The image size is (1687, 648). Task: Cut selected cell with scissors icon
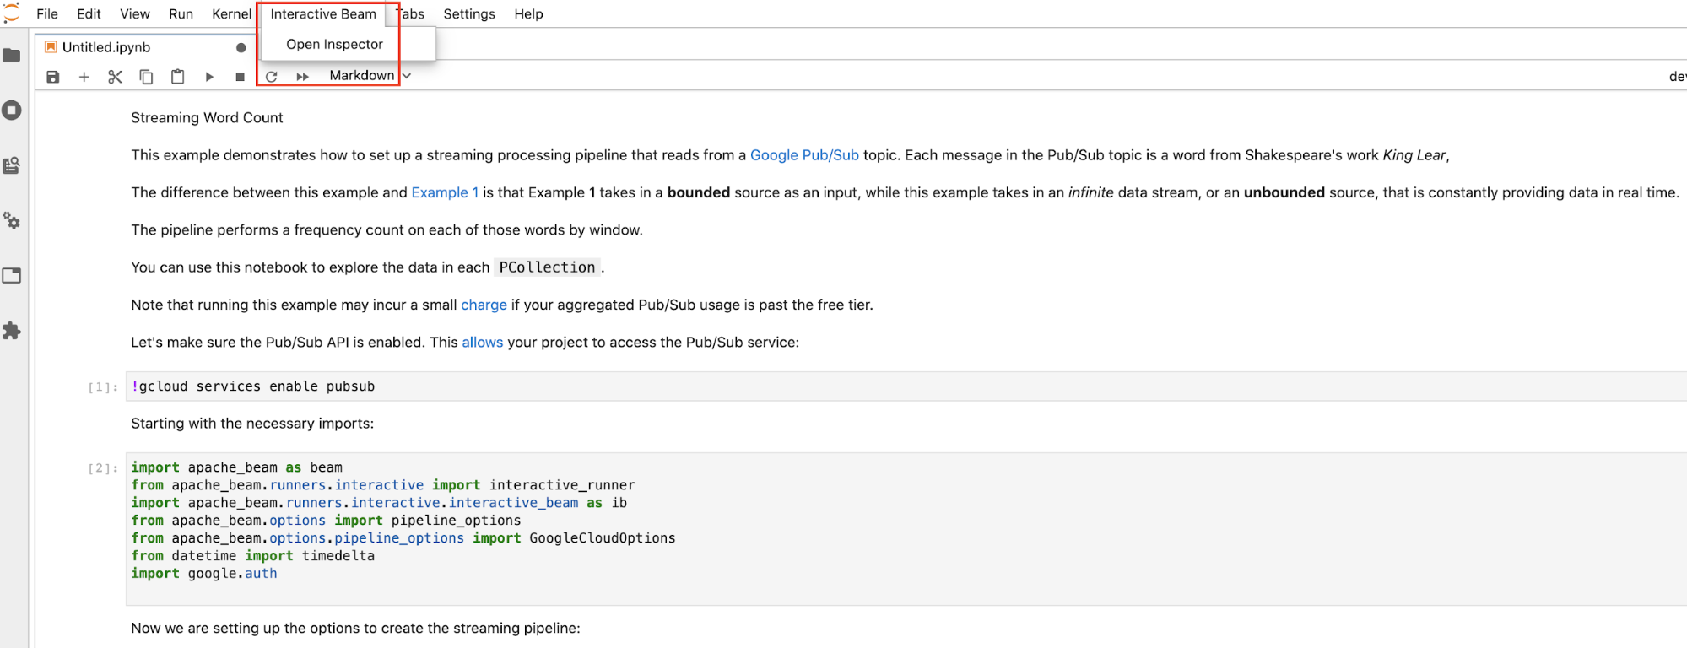point(116,77)
